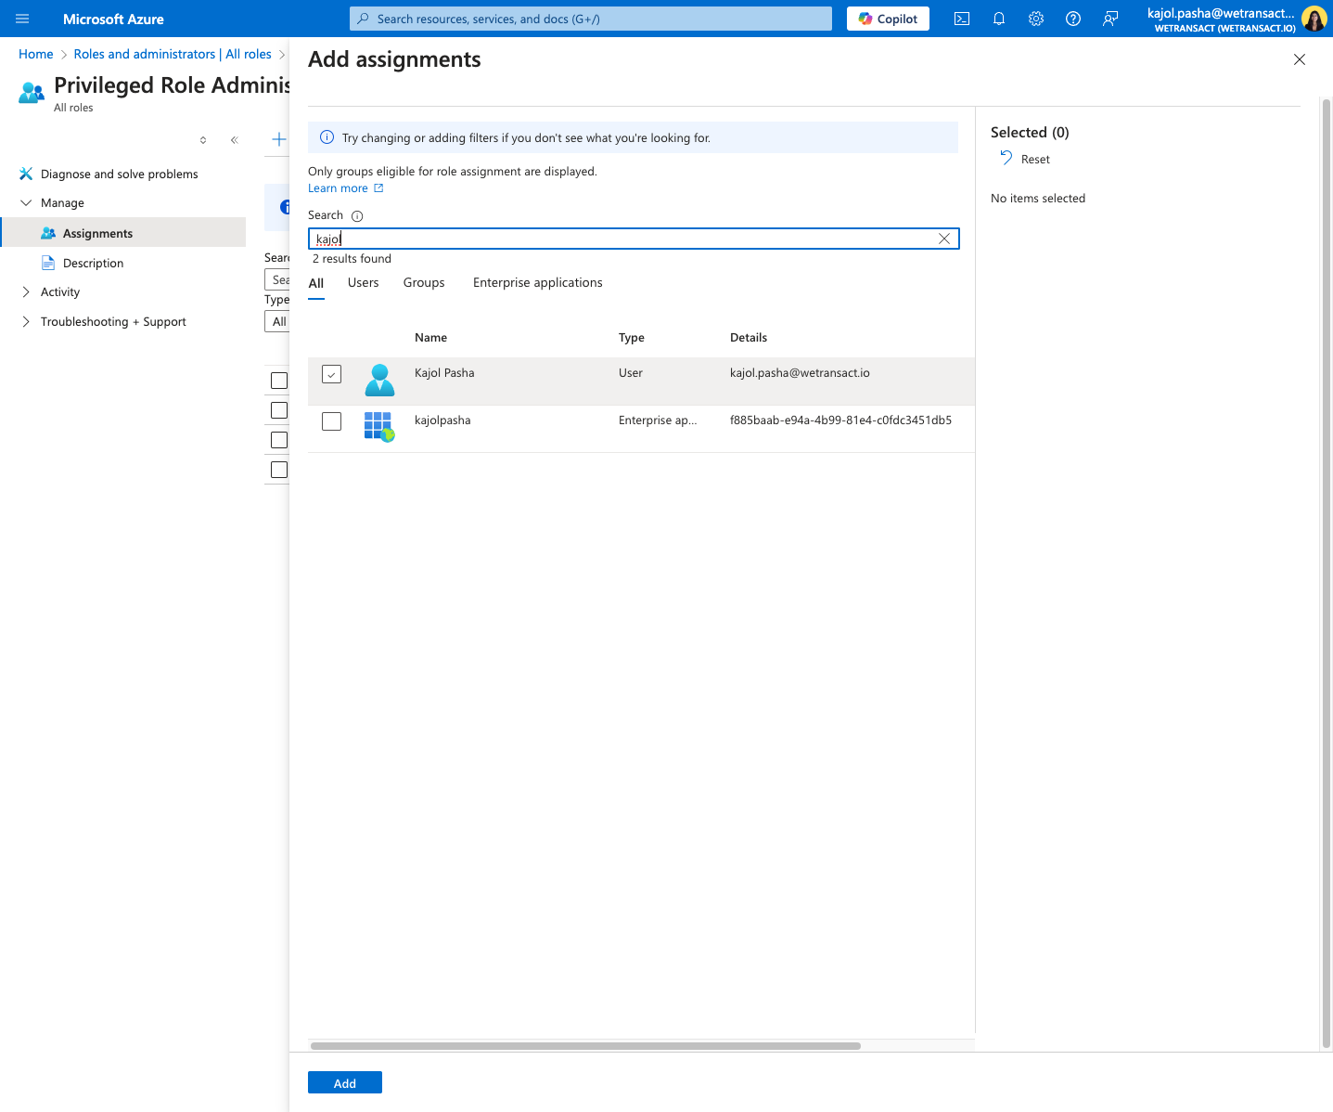Click the horizontal scrollbar below results
This screenshot has width=1333, height=1112.
click(585, 1046)
